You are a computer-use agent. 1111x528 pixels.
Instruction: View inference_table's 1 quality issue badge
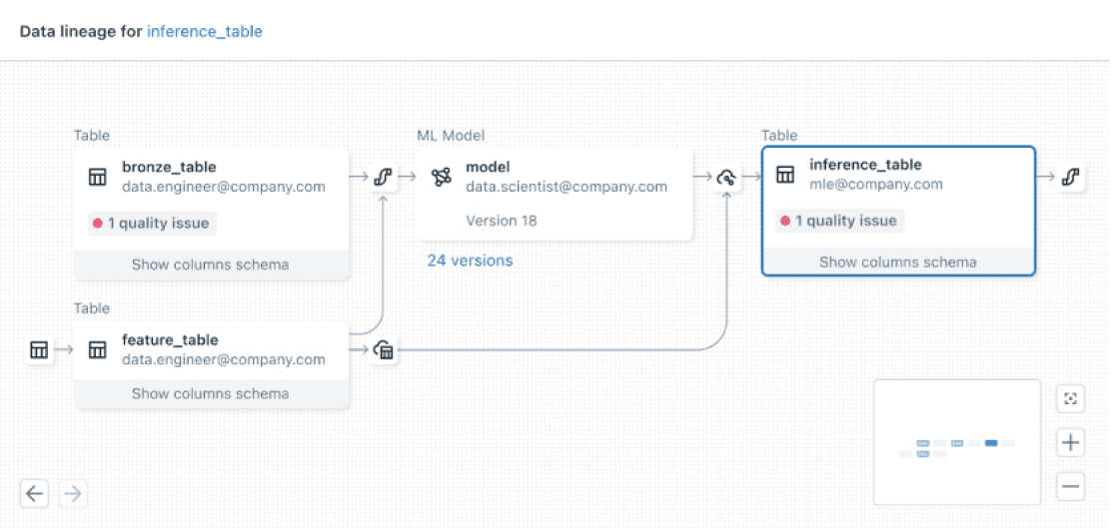pyautogui.click(x=839, y=221)
